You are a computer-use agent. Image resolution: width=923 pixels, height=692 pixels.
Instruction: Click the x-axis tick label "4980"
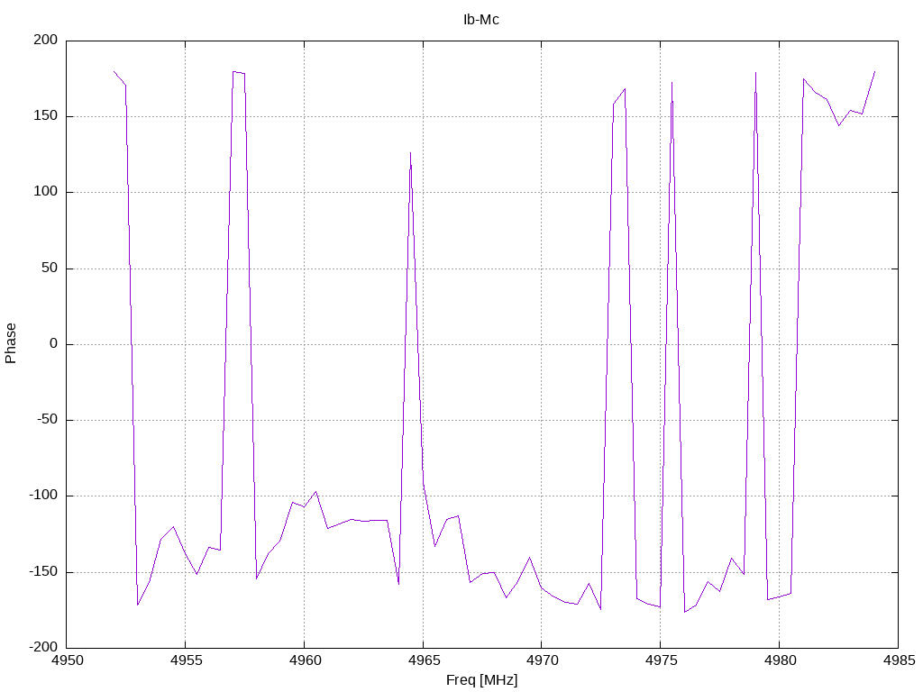tap(780, 660)
